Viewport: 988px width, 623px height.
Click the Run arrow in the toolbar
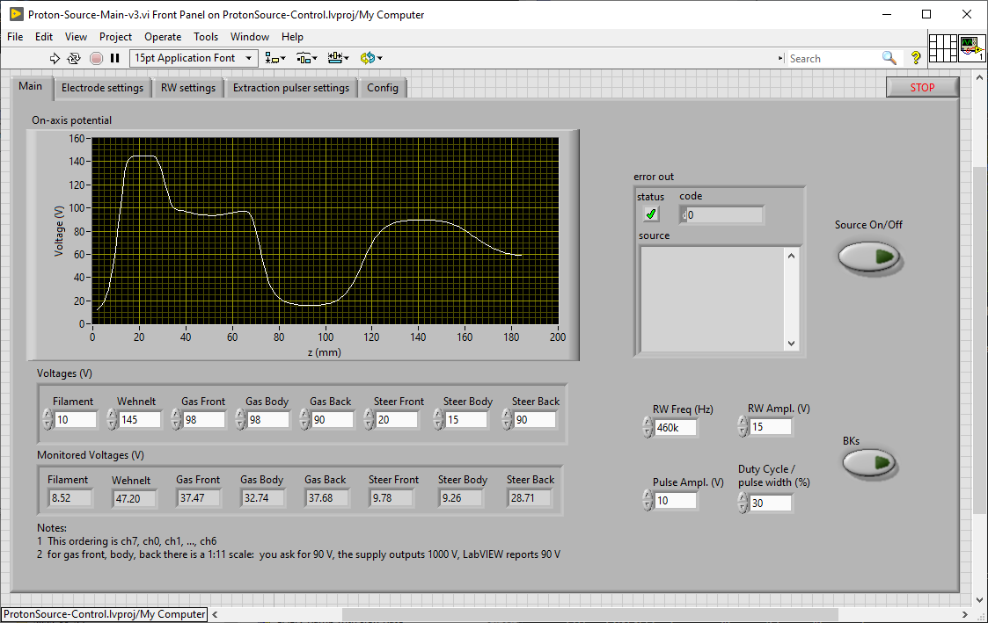coord(55,59)
